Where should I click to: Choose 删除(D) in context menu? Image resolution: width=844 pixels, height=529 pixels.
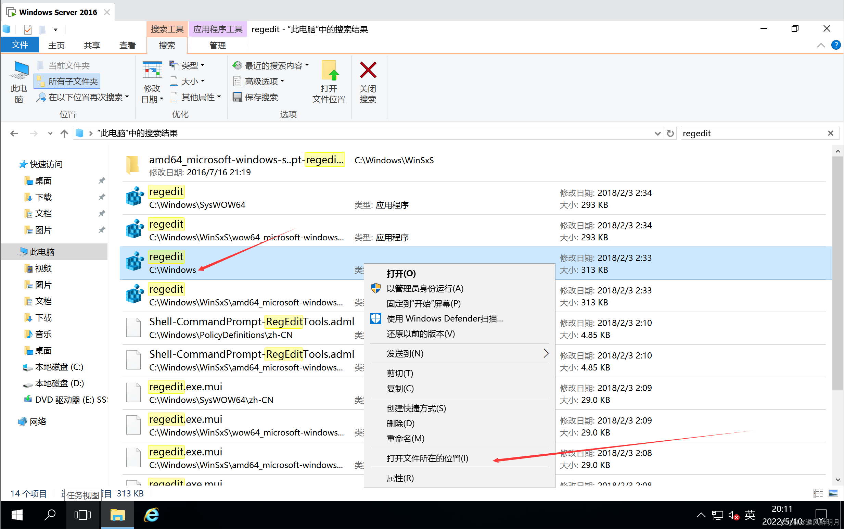[x=459, y=423]
